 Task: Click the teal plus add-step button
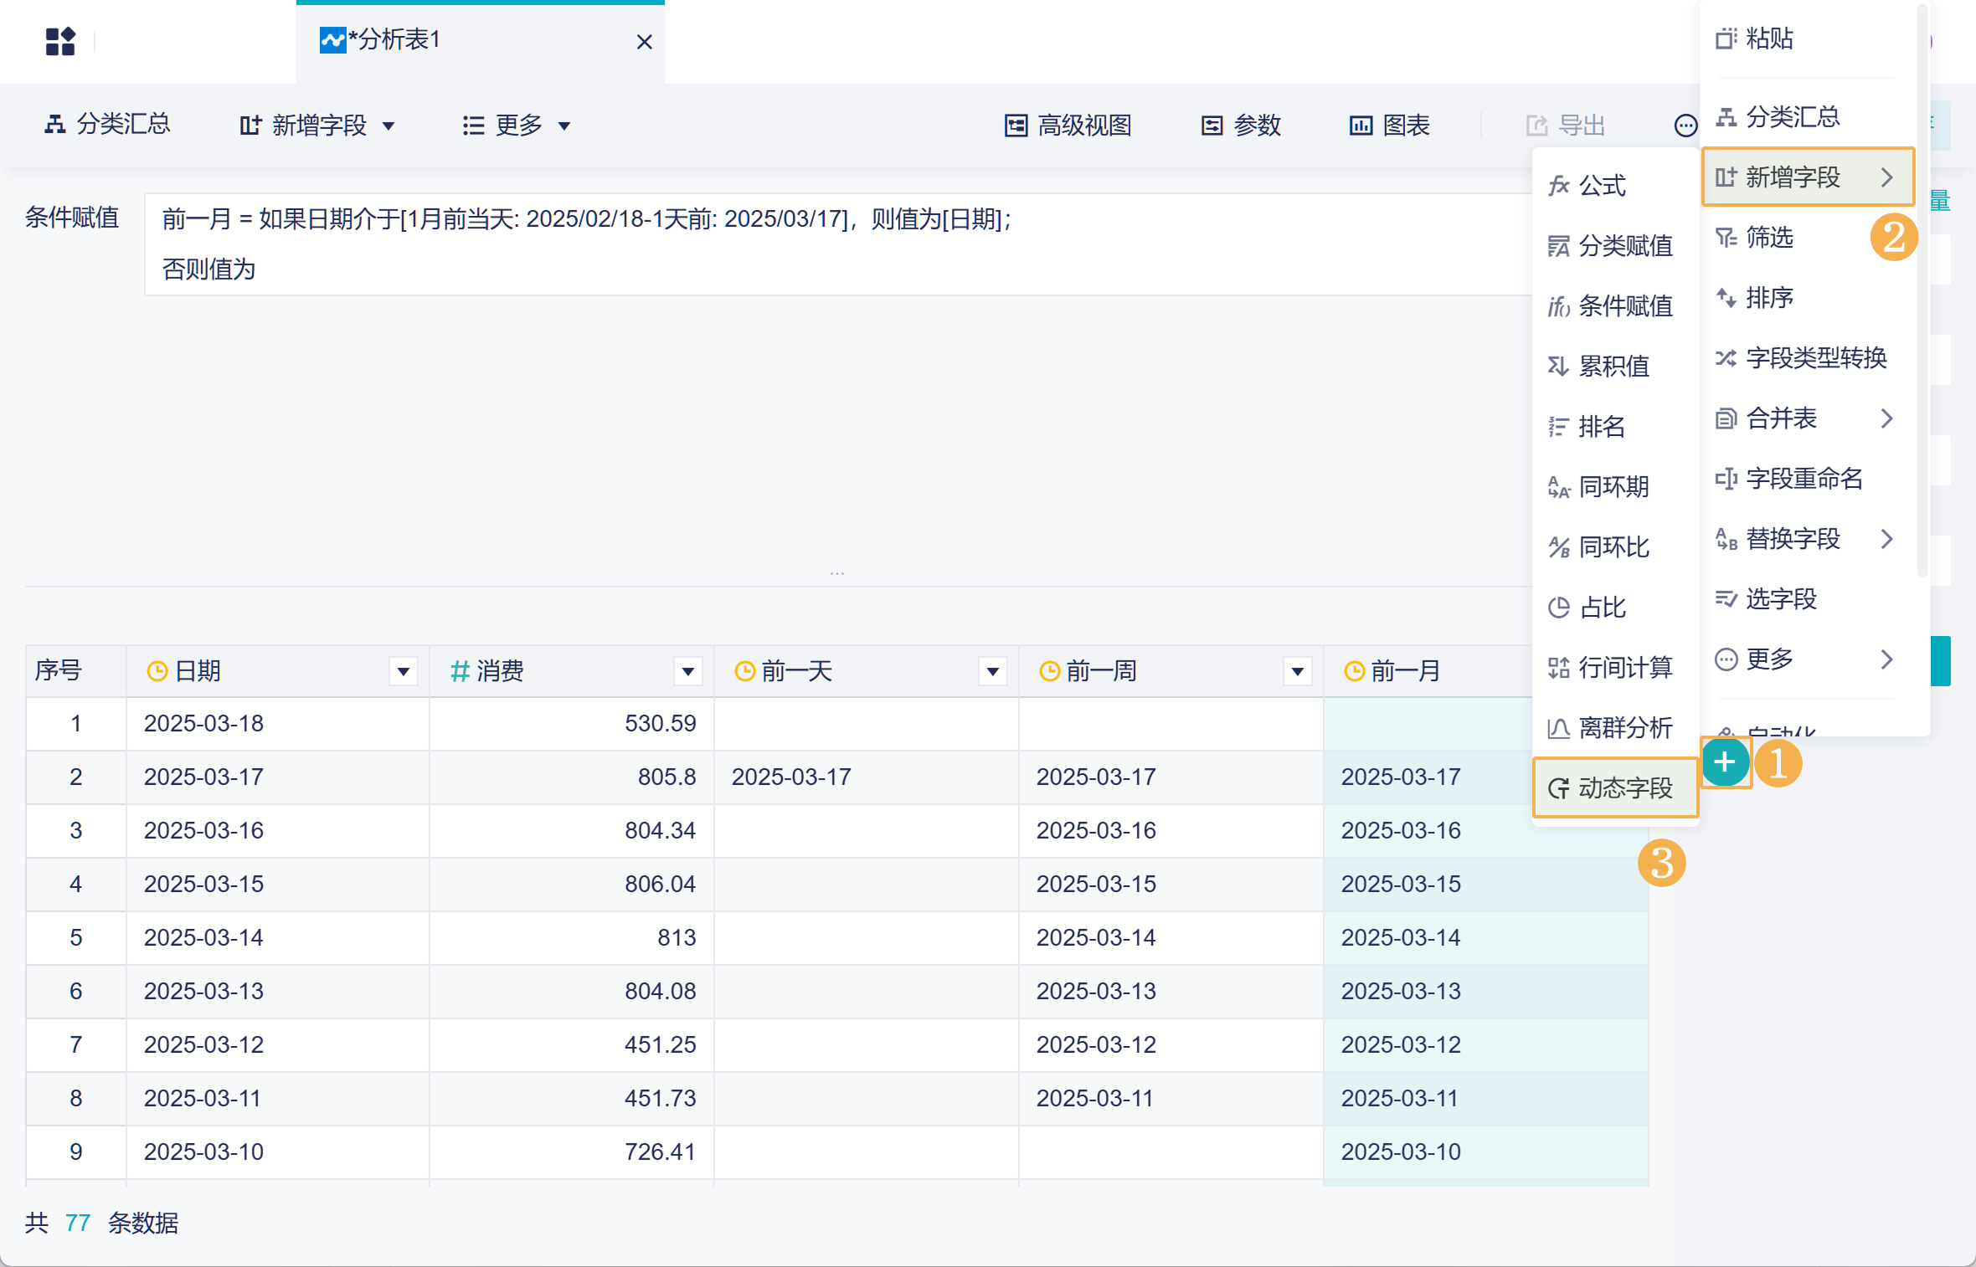[x=1724, y=762]
